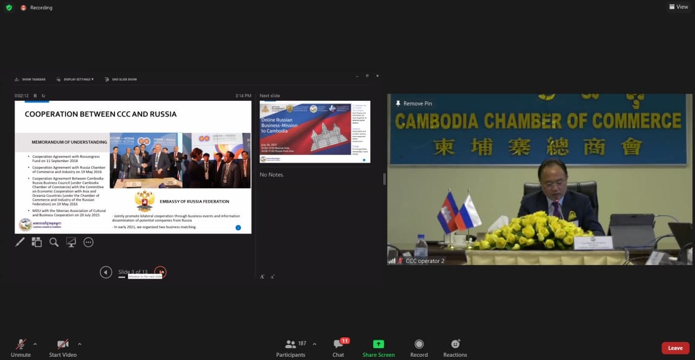Leave the meeting
This screenshot has width=695, height=360.
(675, 348)
